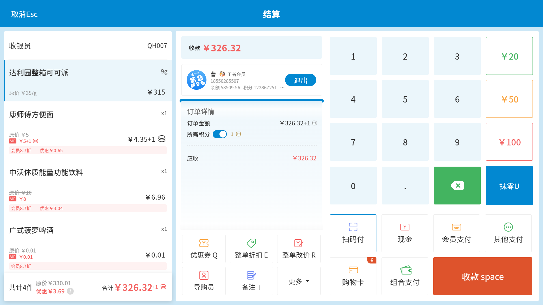
Task: Expand member details via the ellipsis after 积分
Action: [282, 88]
